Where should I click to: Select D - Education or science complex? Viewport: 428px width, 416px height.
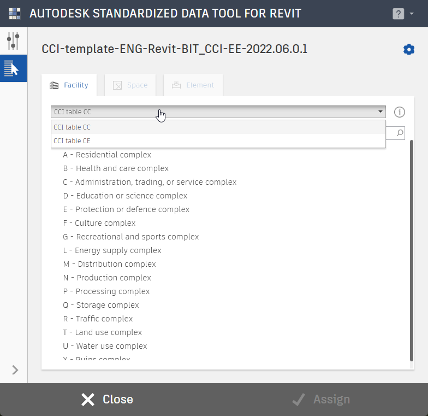click(x=125, y=196)
